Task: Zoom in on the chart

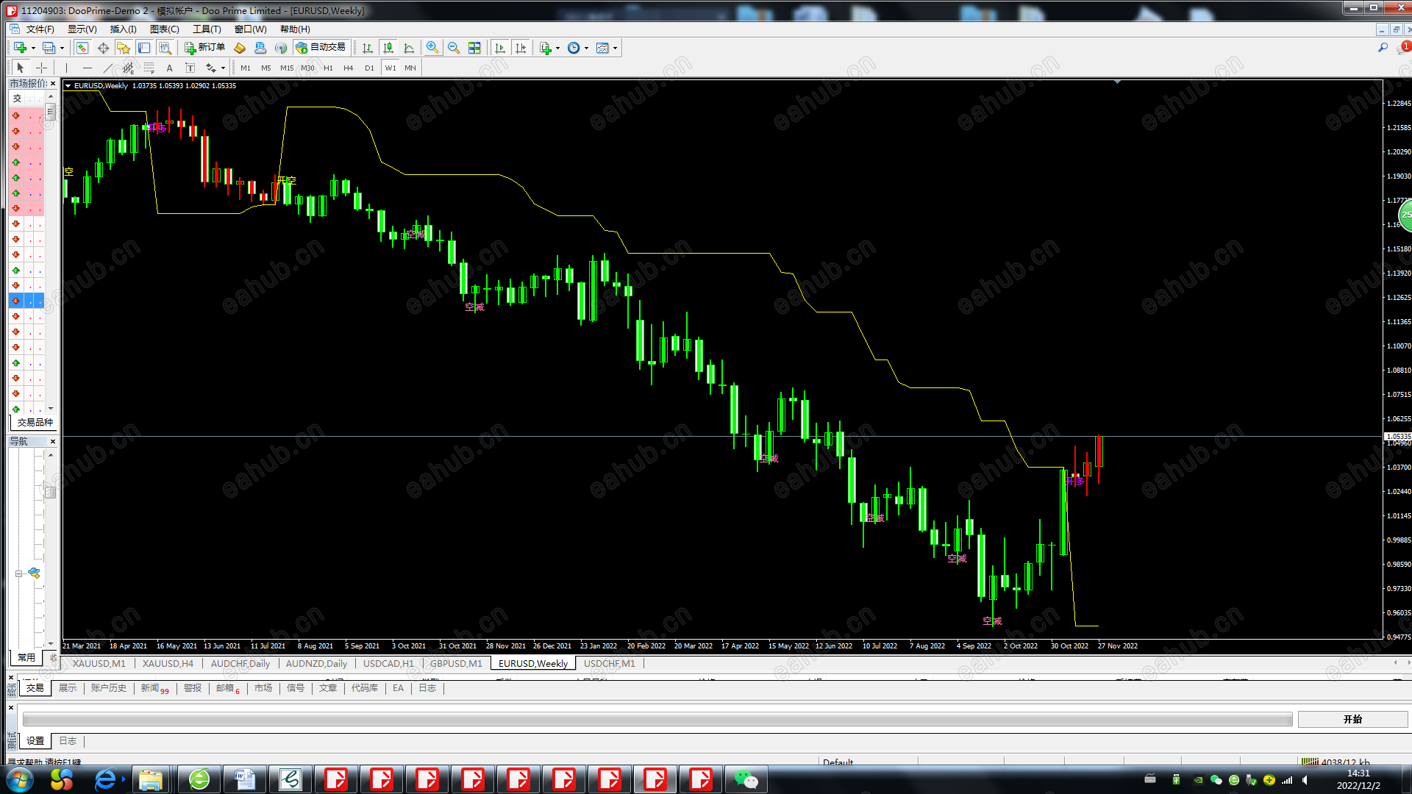Action: (432, 48)
